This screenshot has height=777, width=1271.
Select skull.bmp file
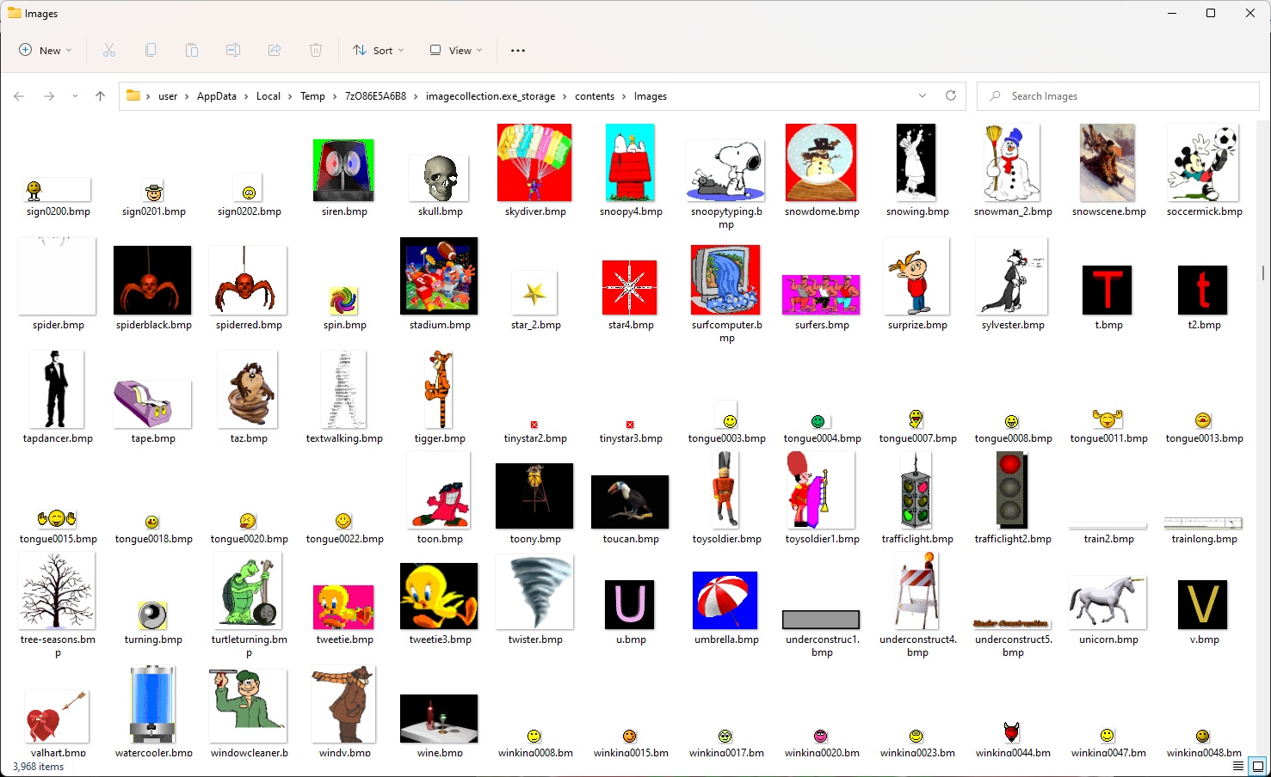[440, 178]
